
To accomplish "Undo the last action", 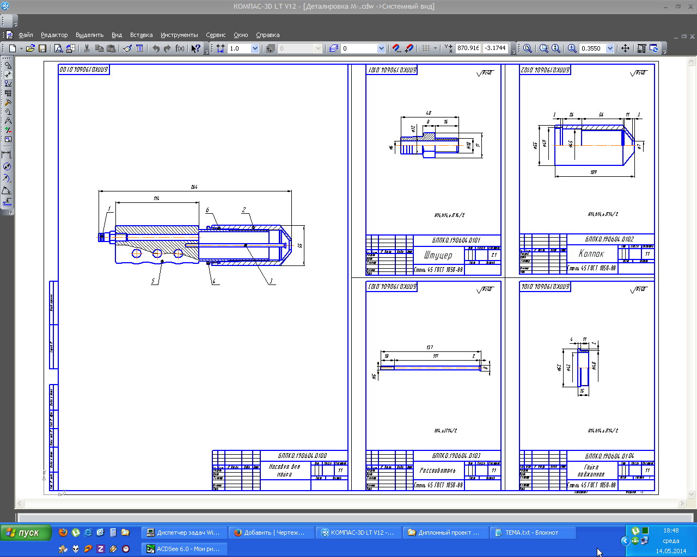I will click(156, 48).
